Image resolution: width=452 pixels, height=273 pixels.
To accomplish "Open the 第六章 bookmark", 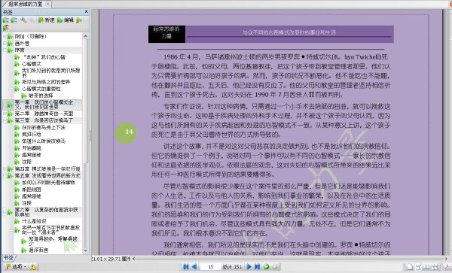I will point(47,212).
